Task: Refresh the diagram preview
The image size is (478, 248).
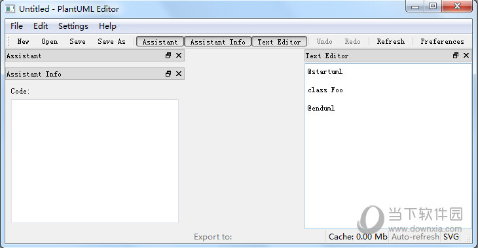Action: [391, 41]
